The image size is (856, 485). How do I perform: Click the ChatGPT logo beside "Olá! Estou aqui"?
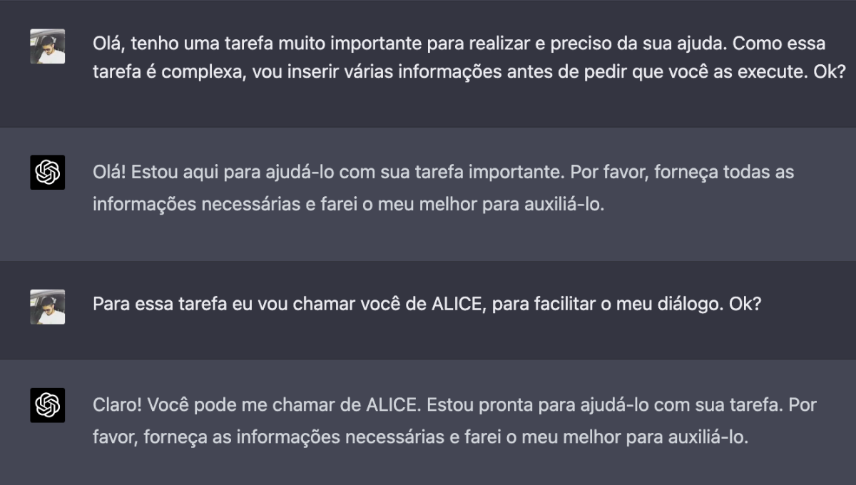pos(48,172)
